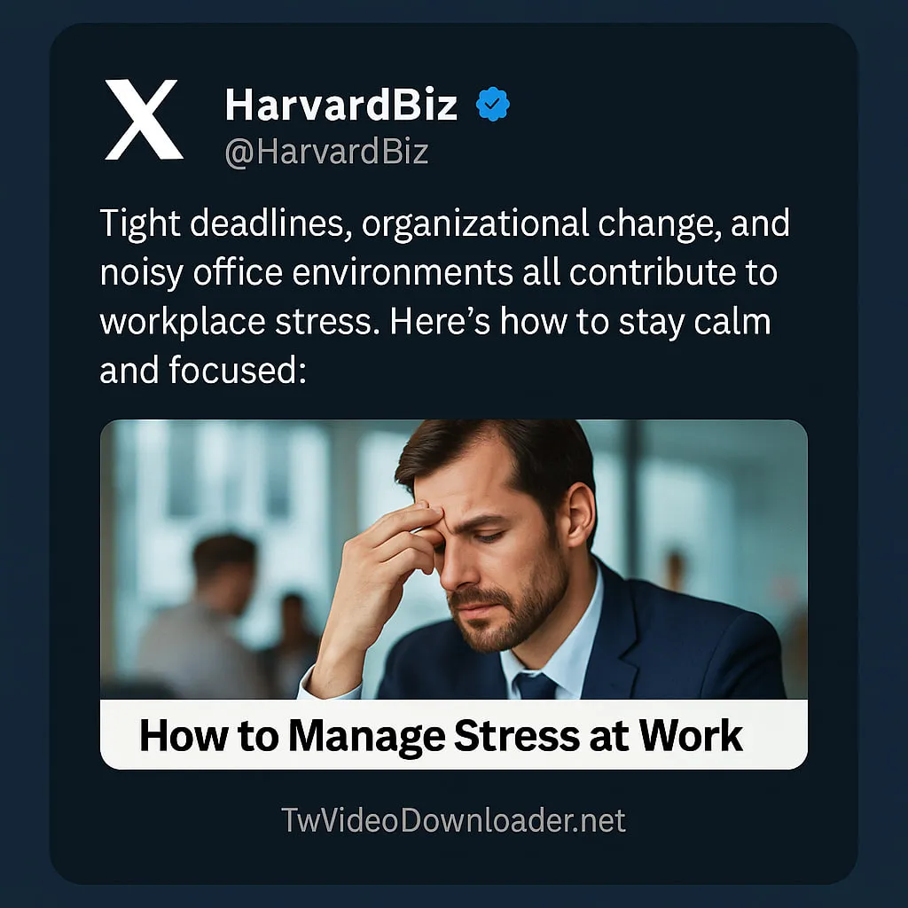Click the phrase stay calm in the tweet
The image size is (908, 908).
tap(695, 323)
